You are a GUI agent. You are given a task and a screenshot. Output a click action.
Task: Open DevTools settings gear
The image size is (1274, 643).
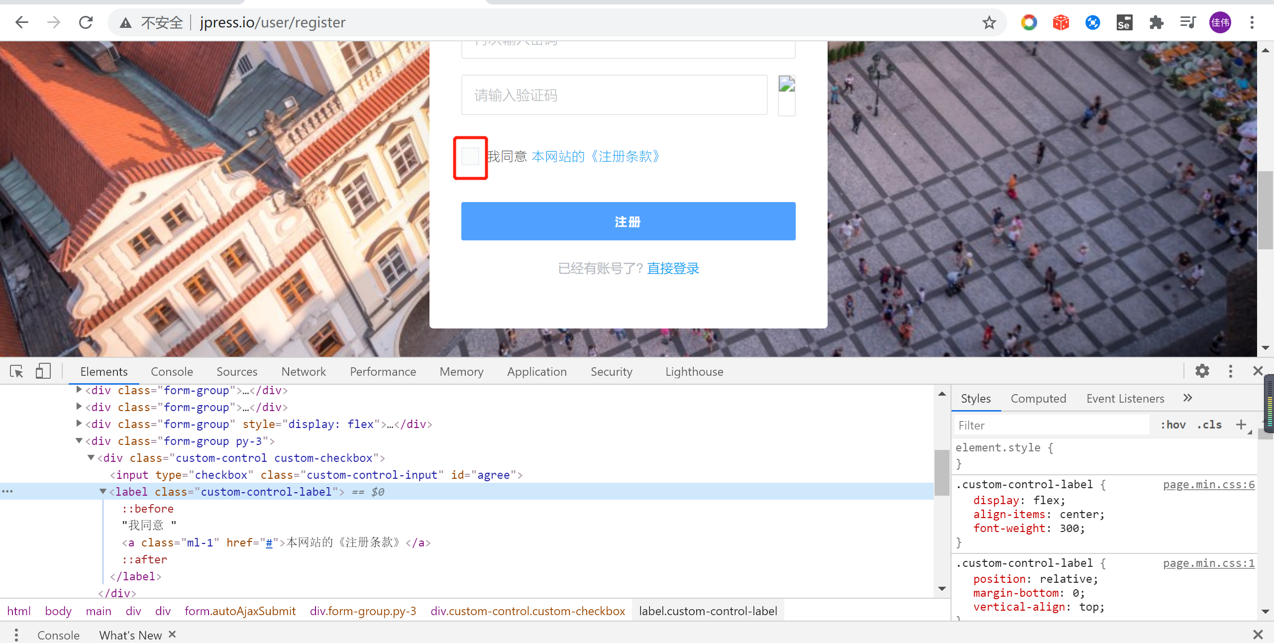point(1202,371)
